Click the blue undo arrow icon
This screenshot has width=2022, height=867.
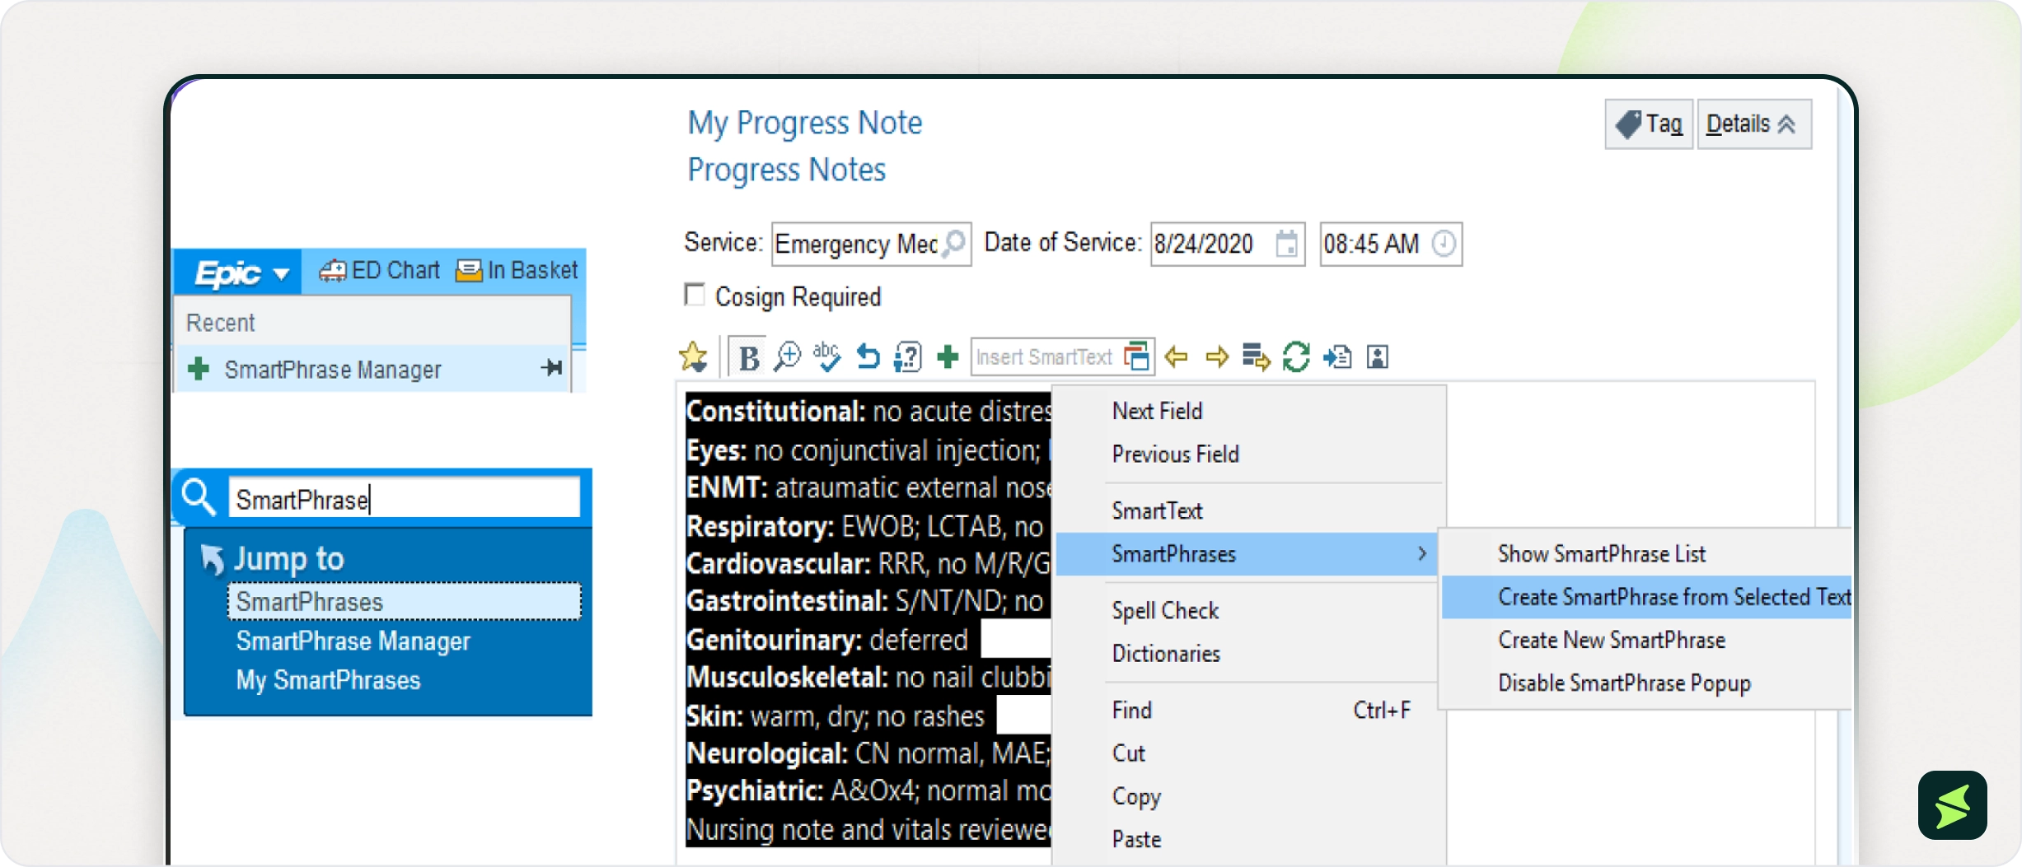(x=868, y=357)
